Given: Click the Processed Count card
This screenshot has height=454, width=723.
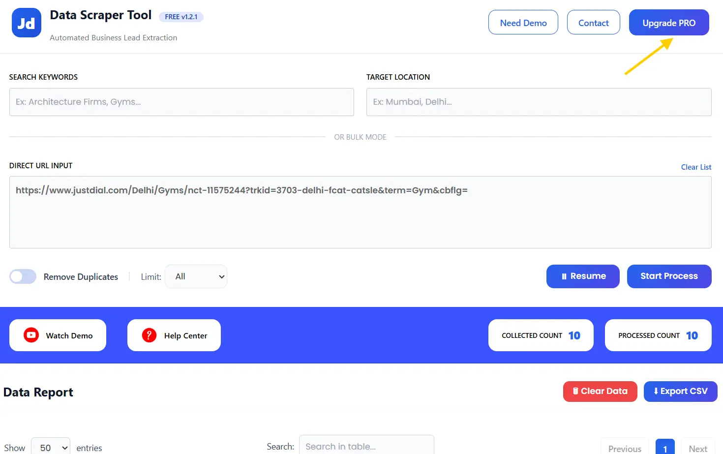Looking at the screenshot, I should [658, 335].
